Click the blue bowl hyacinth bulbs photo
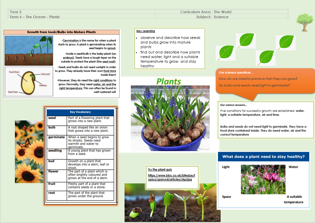Viewport: 315px width, 223px height. 170,118
